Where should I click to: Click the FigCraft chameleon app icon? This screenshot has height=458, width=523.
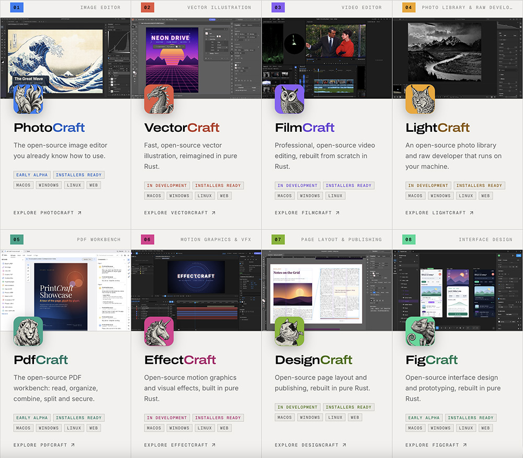coord(420,331)
